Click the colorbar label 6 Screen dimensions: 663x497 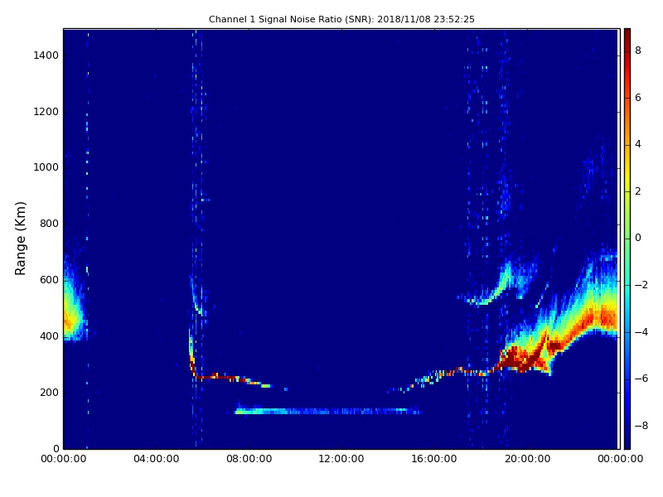pos(638,98)
